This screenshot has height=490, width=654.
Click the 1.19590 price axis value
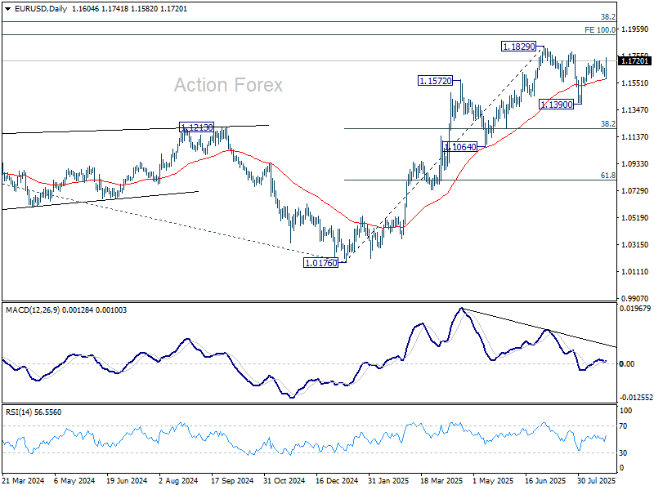635,29
